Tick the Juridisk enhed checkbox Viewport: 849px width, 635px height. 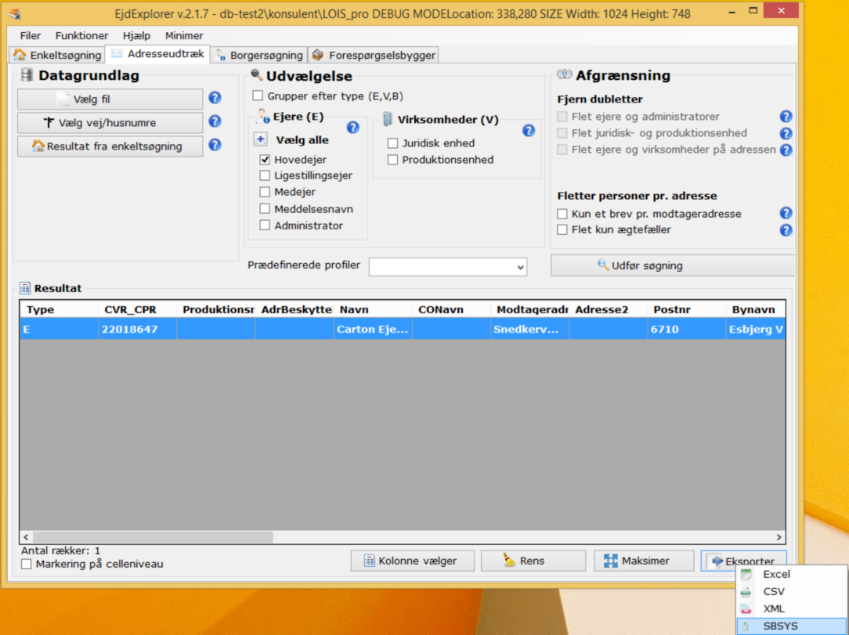392,143
